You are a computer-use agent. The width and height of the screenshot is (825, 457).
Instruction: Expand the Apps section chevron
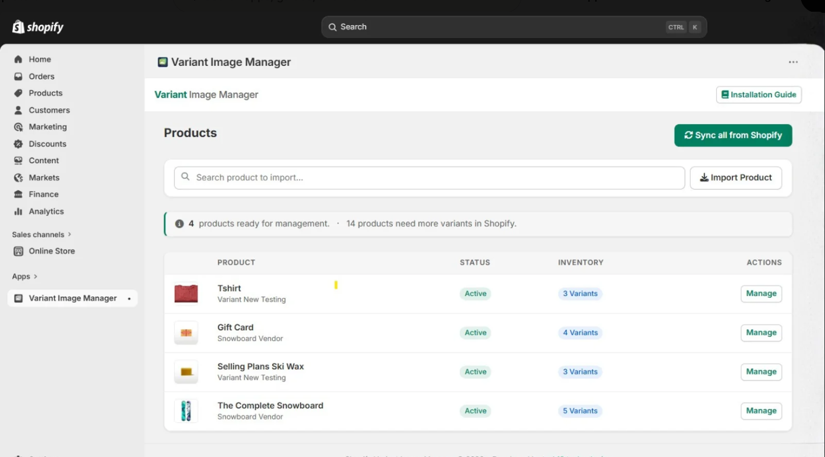click(x=35, y=277)
